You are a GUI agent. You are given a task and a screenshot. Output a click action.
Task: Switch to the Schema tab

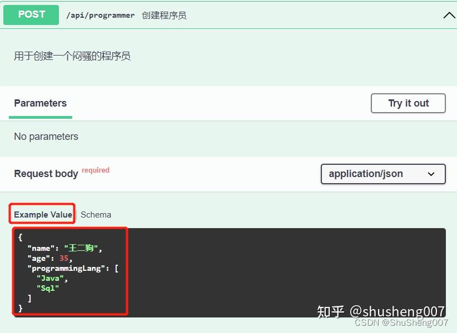pyautogui.click(x=95, y=214)
